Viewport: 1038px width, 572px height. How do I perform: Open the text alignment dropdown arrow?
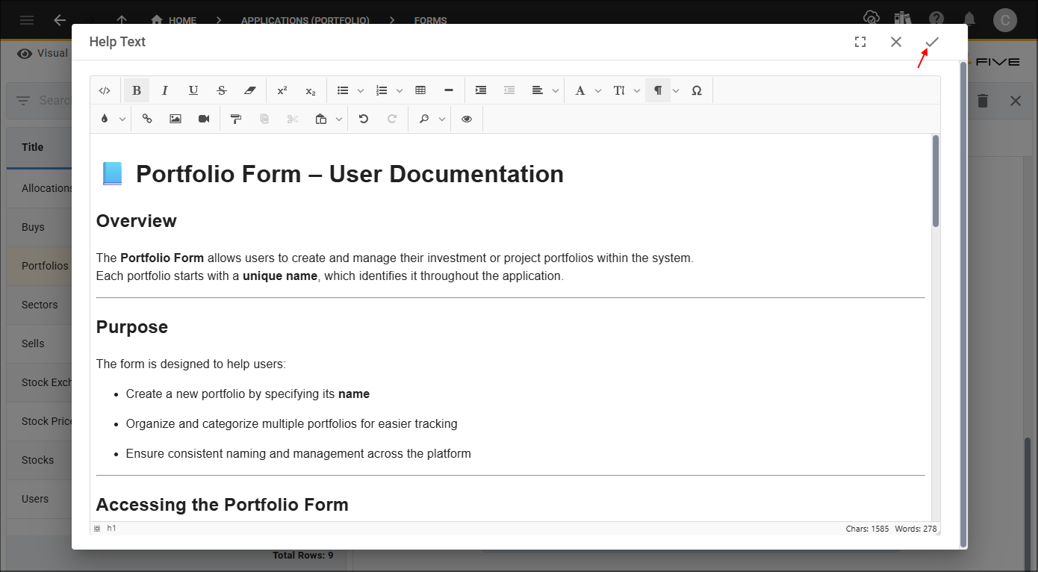coord(556,90)
